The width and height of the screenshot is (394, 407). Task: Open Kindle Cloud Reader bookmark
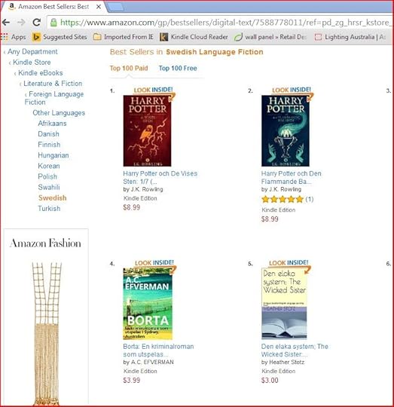pyautogui.click(x=194, y=37)
